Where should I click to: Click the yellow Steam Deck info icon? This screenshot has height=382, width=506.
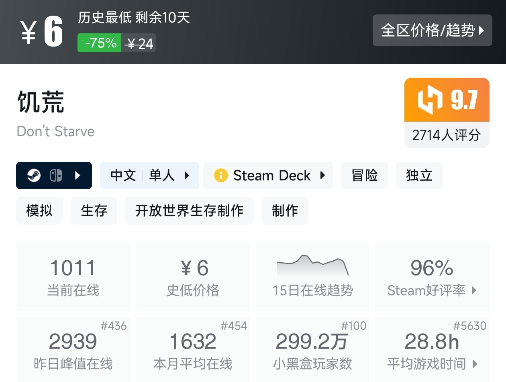(x=220, y=176)
